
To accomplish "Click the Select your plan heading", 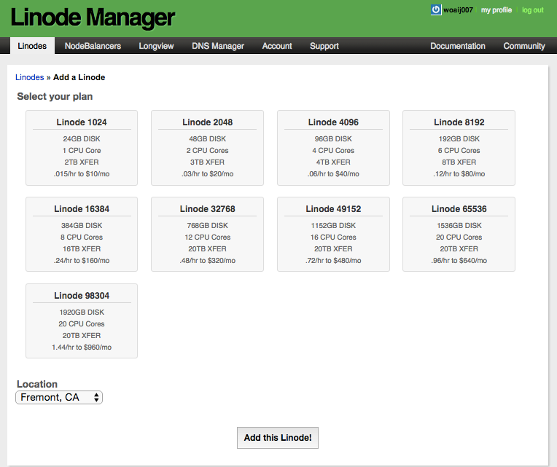I will (x=55, y=96).
